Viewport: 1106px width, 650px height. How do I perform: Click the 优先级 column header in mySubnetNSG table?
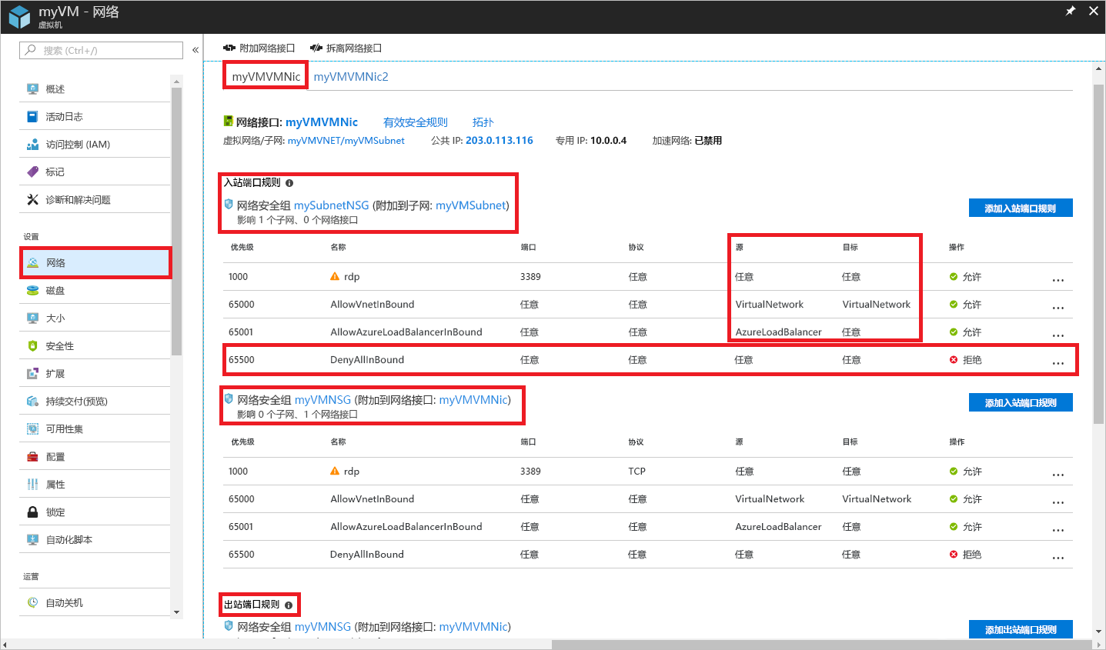pos(242,248)
